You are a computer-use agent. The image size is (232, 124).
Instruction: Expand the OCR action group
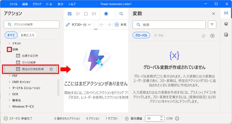coord(10,94)
